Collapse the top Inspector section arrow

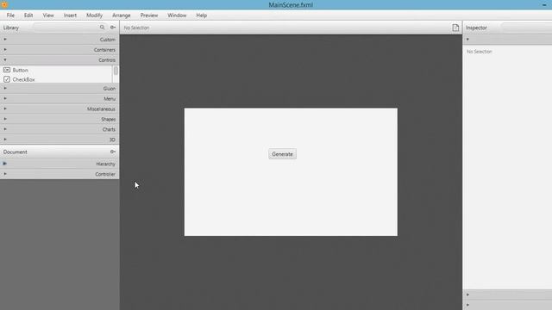coord(467,40)
